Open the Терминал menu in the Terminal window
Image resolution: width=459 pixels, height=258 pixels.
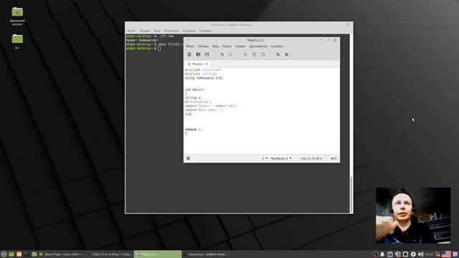pyautogui.click(x=171, y=31)
